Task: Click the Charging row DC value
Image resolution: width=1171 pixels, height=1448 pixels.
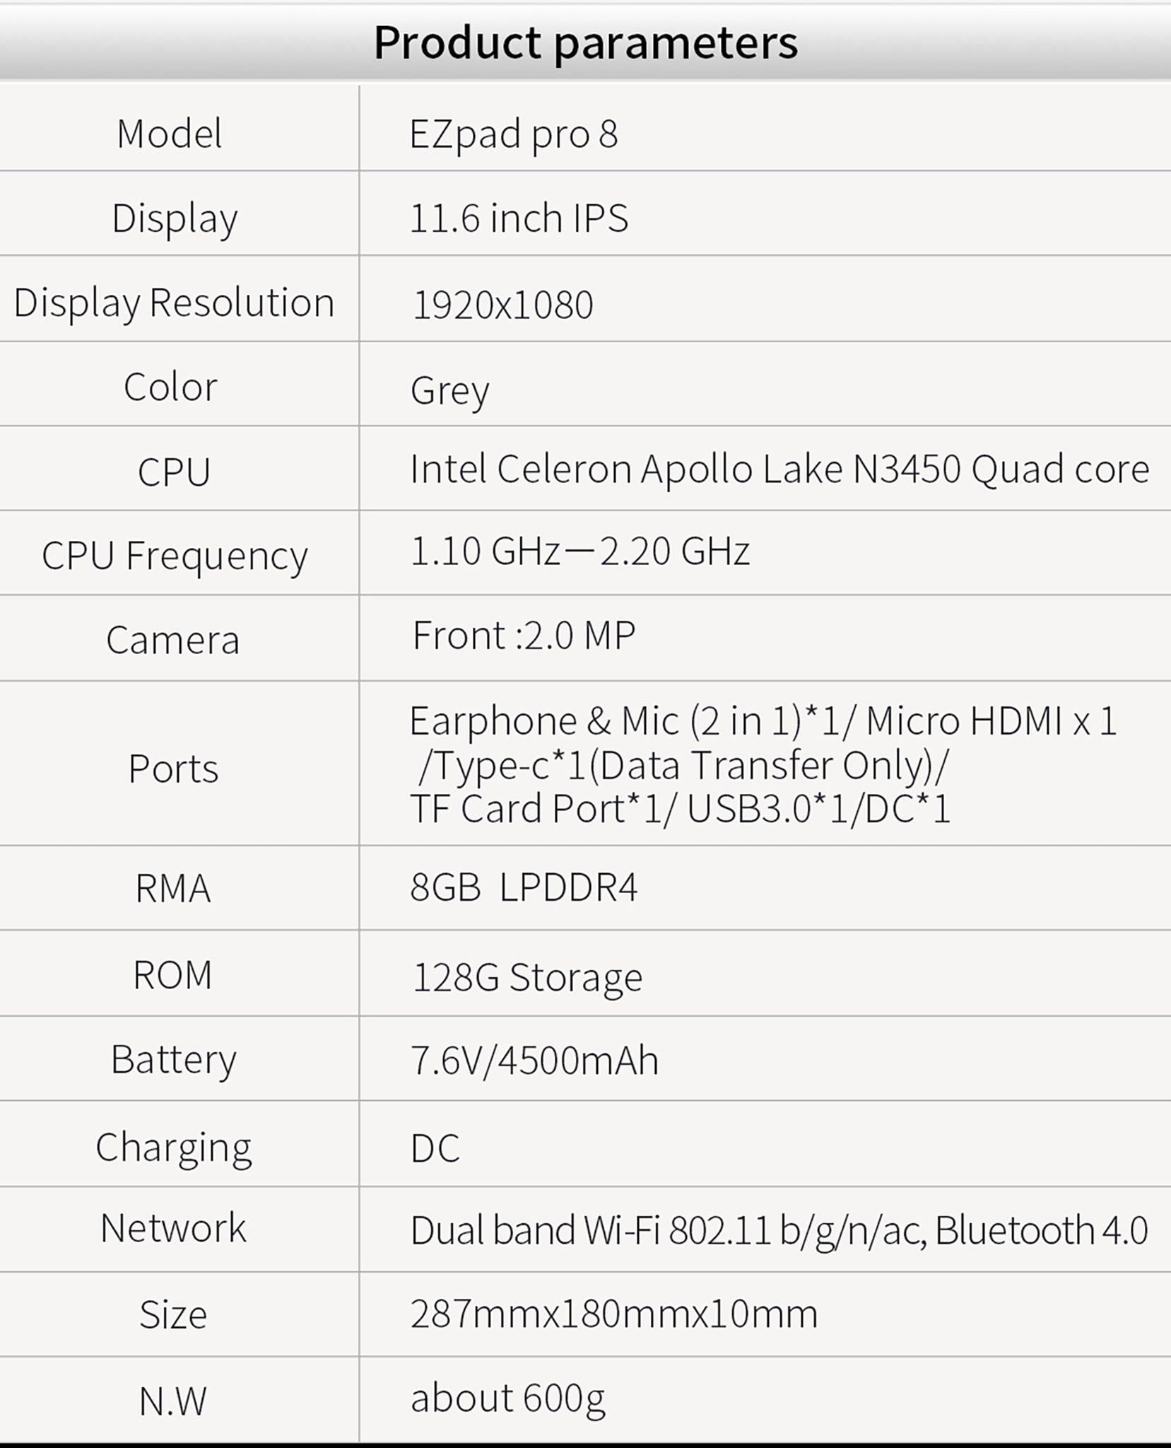Action: pyautogui.click(x=435, y=1148)
